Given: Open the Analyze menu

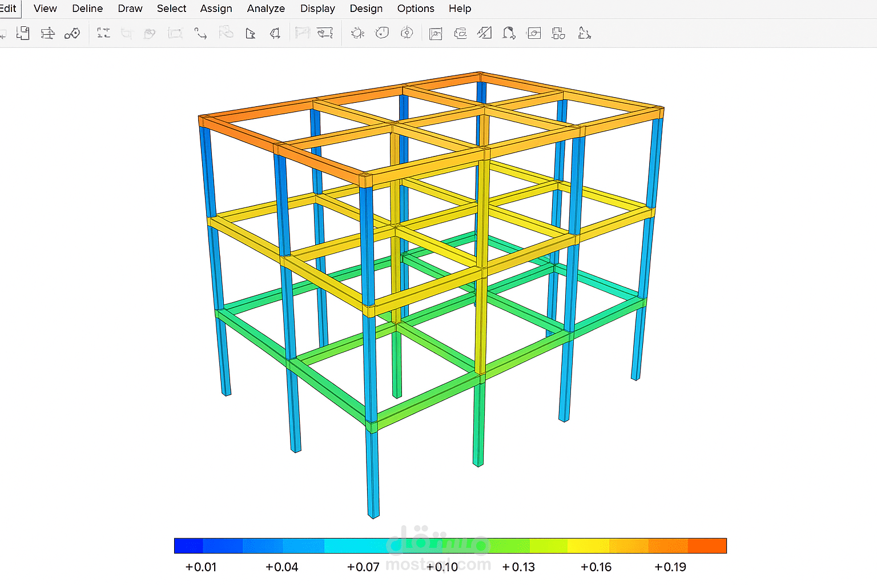Looking at the screenshot, I should (x=266, y=9).
